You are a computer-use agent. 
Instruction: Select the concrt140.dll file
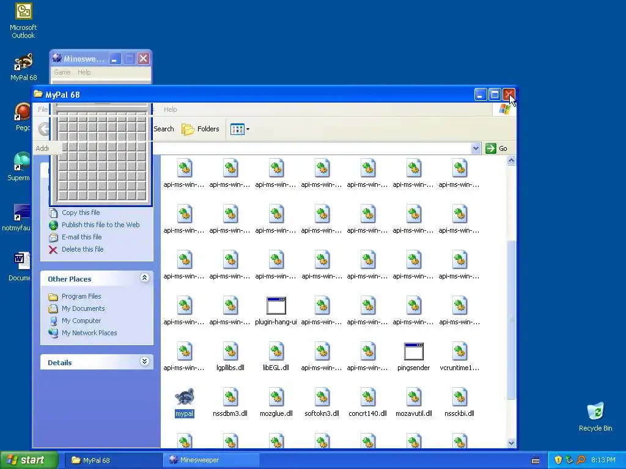point(367,402)
